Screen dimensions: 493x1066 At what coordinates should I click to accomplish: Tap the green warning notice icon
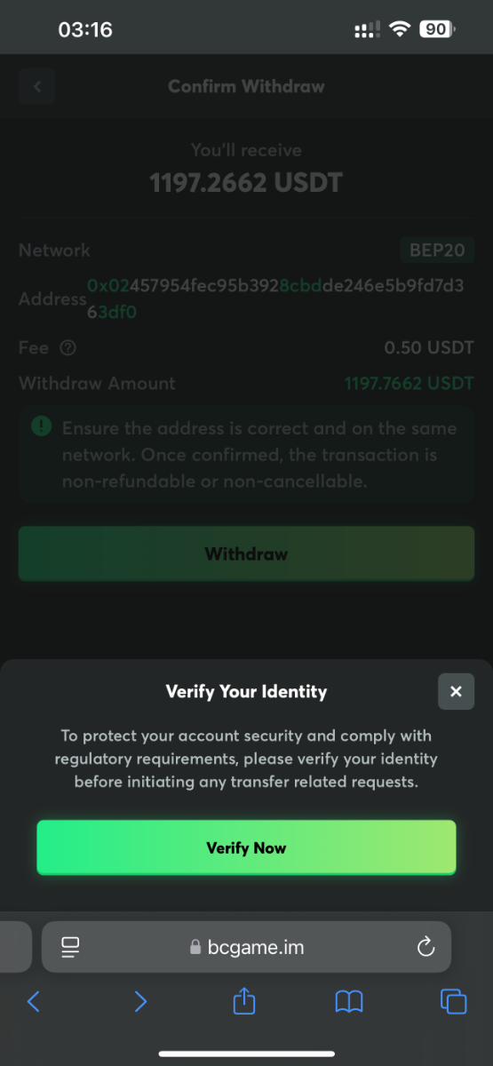coord(41,427)
